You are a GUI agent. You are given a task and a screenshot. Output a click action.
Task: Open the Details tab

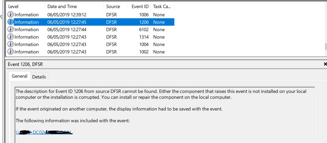tap(39, 77)
